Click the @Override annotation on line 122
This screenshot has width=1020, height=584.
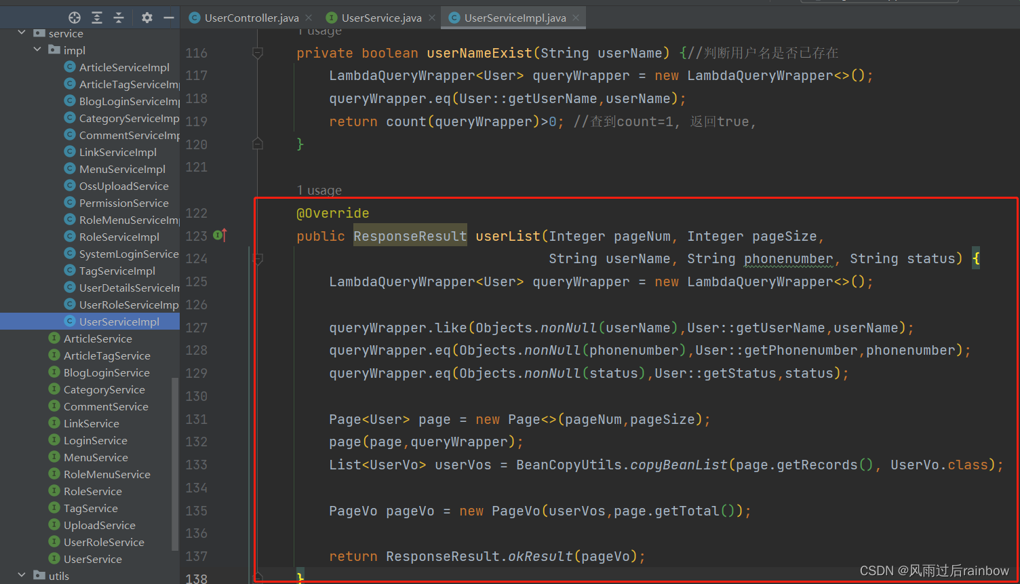click(333, 213)
